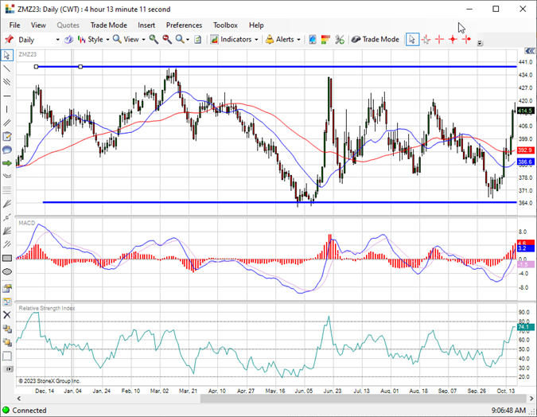
Task: Click the red pushpin icon in toolbar
Action: tap(9, 40)
